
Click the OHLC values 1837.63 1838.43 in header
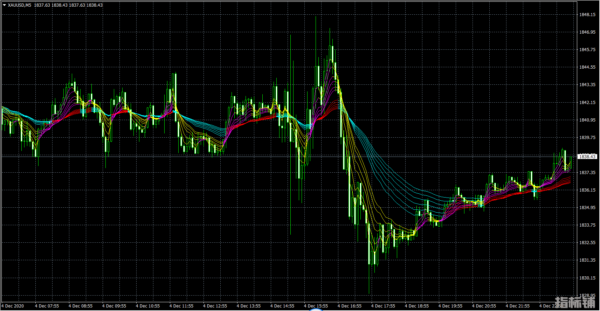pyautogui.click(x=68, y=5)
